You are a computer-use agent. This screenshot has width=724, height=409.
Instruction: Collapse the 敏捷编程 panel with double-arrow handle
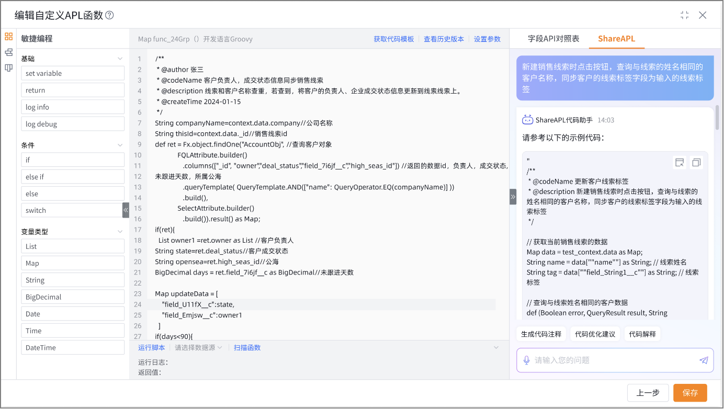click(126, 210)
